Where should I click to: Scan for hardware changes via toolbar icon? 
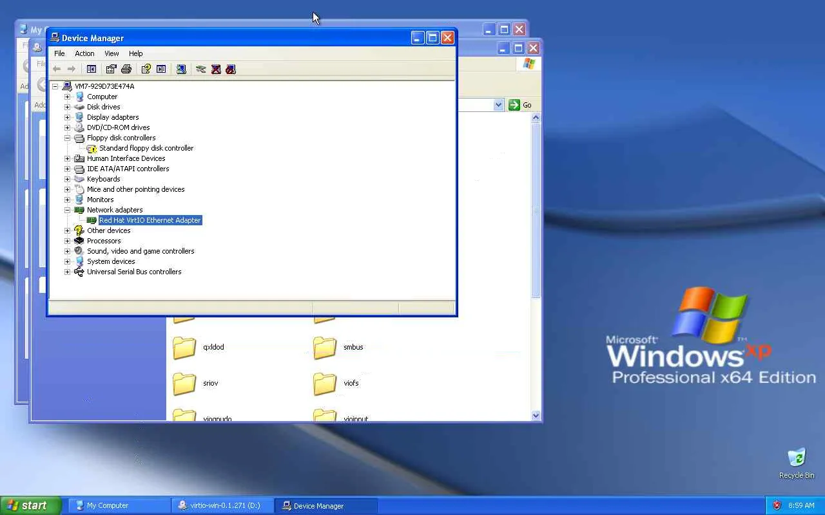pyautogui.click(x=181, y=69)
